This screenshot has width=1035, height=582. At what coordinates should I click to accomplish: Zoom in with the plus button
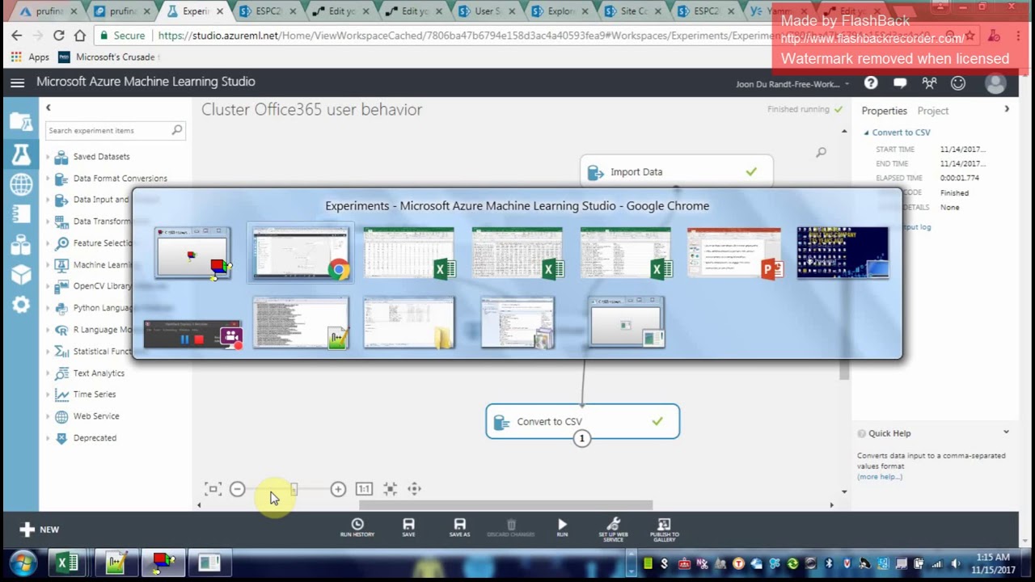coord(338,489)
